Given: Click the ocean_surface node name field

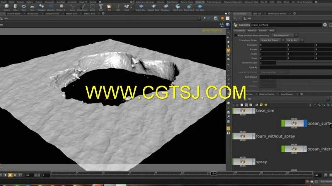Looking at the screenshot, I should tap(286, 25).
